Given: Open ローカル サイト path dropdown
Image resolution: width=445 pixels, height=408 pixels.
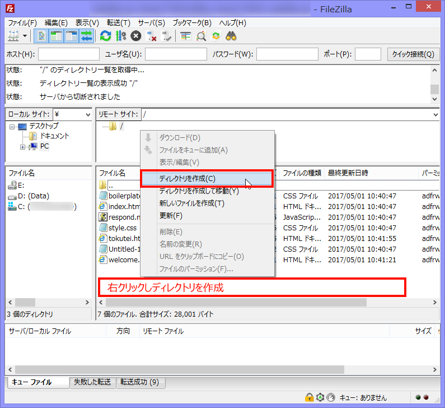Looking at the screenshot, I should point(88,114).
